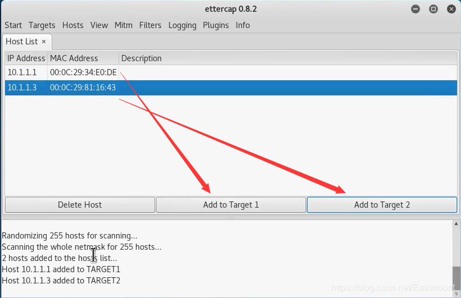The height and width of the screenshot is (298, 461).
Task: Open the Targets menu
Action: point(42,25)
